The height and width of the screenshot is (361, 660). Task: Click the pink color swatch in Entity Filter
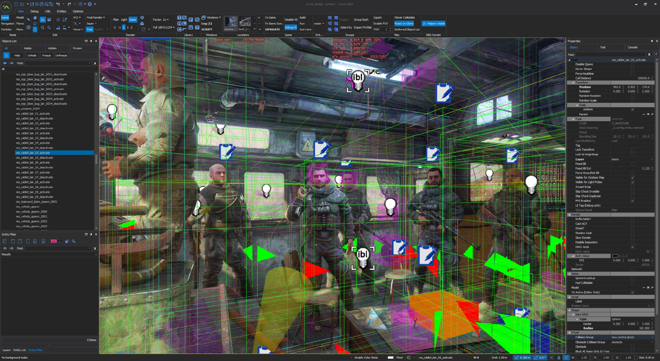(x=53, y=241)
